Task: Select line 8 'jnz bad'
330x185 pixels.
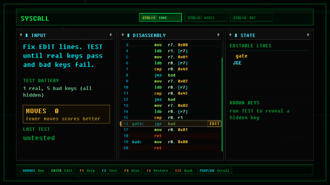Action: [x=171, y=75]
